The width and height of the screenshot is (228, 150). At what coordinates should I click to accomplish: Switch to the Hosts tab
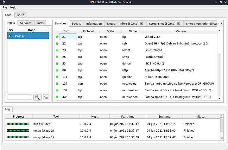click(x=11, y=23)
